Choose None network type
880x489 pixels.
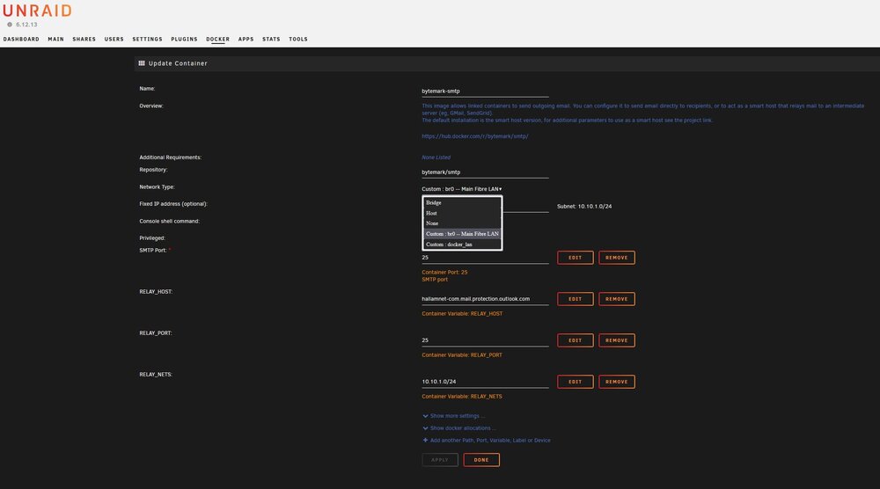click(462, 223)
